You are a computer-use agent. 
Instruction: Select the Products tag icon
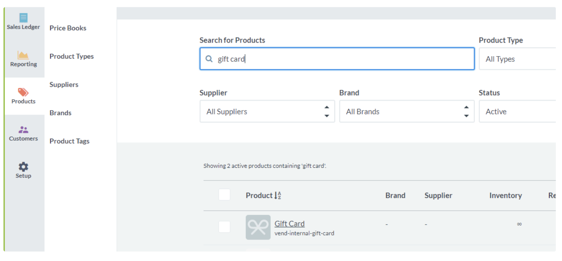pyautogui.click(x=23, y=92)
